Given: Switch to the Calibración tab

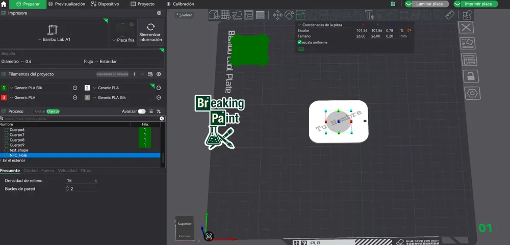Looking at the screenshot, I should pos(180,4).
